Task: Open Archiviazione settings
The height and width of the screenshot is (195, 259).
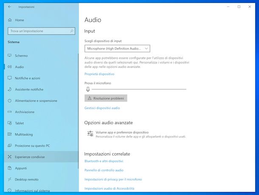Action: tap(41, 112)
